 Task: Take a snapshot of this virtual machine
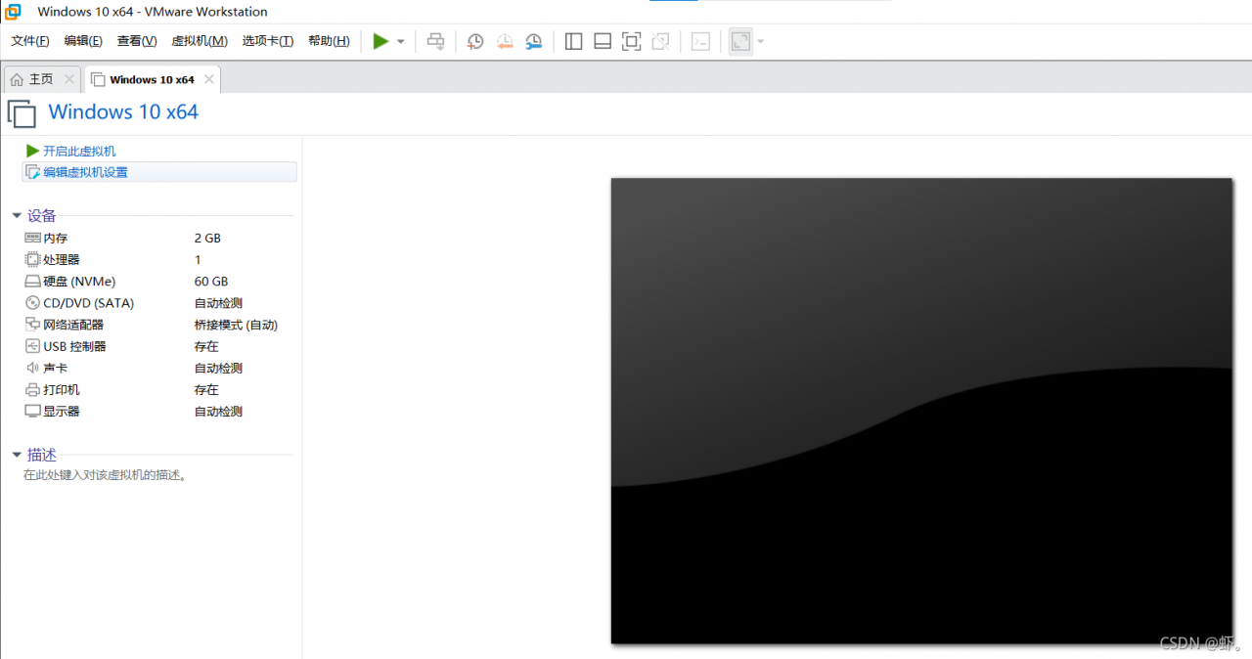click(x=475, y=41)
